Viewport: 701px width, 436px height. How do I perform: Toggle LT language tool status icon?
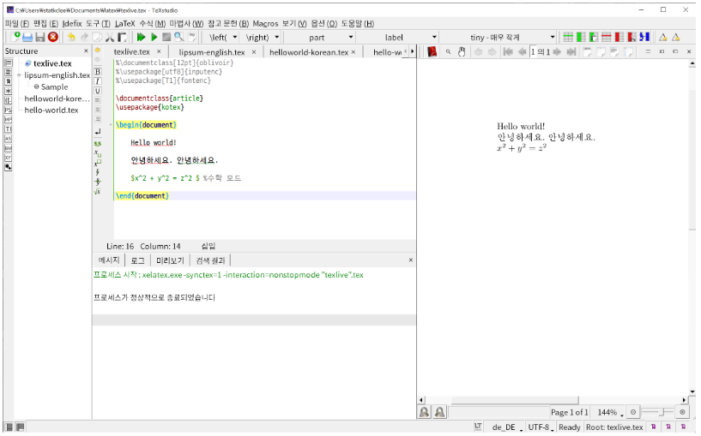[x=478, y=427]
